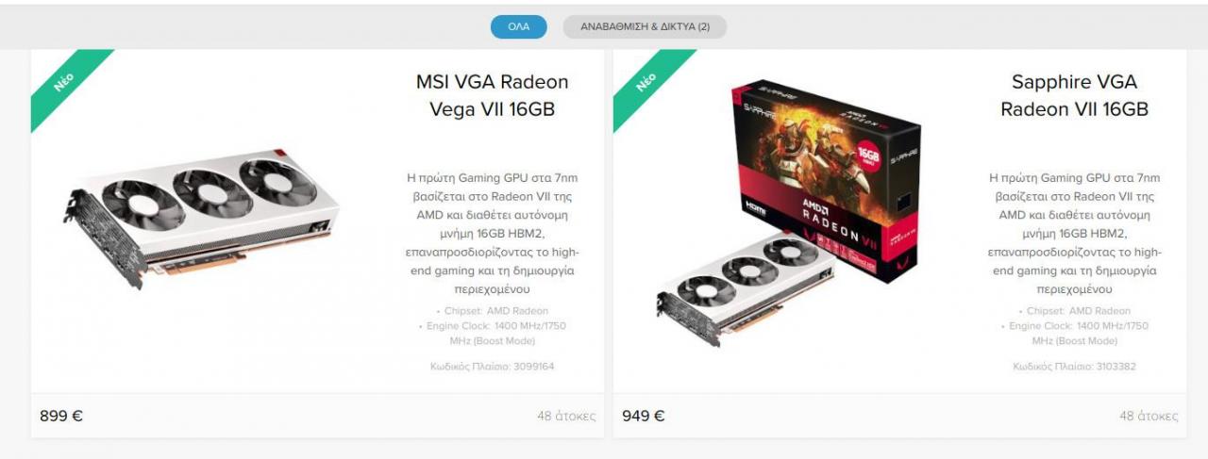Open Sapphire VGA Radeon VII 16GB title
The width and height of the screenshot is (1208, 459).
click(x=1074, y=95)
